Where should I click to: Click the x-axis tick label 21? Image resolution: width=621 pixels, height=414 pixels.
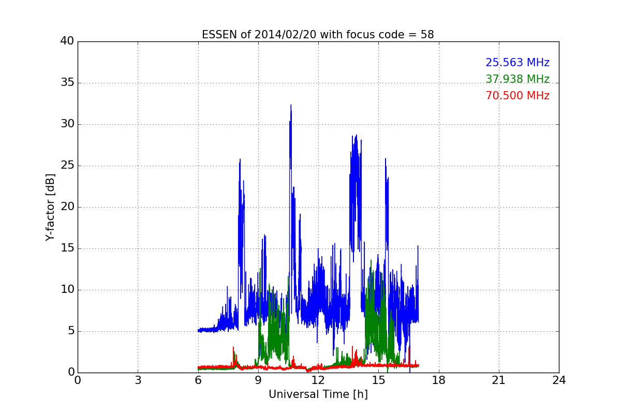click(x=499, y=380)
